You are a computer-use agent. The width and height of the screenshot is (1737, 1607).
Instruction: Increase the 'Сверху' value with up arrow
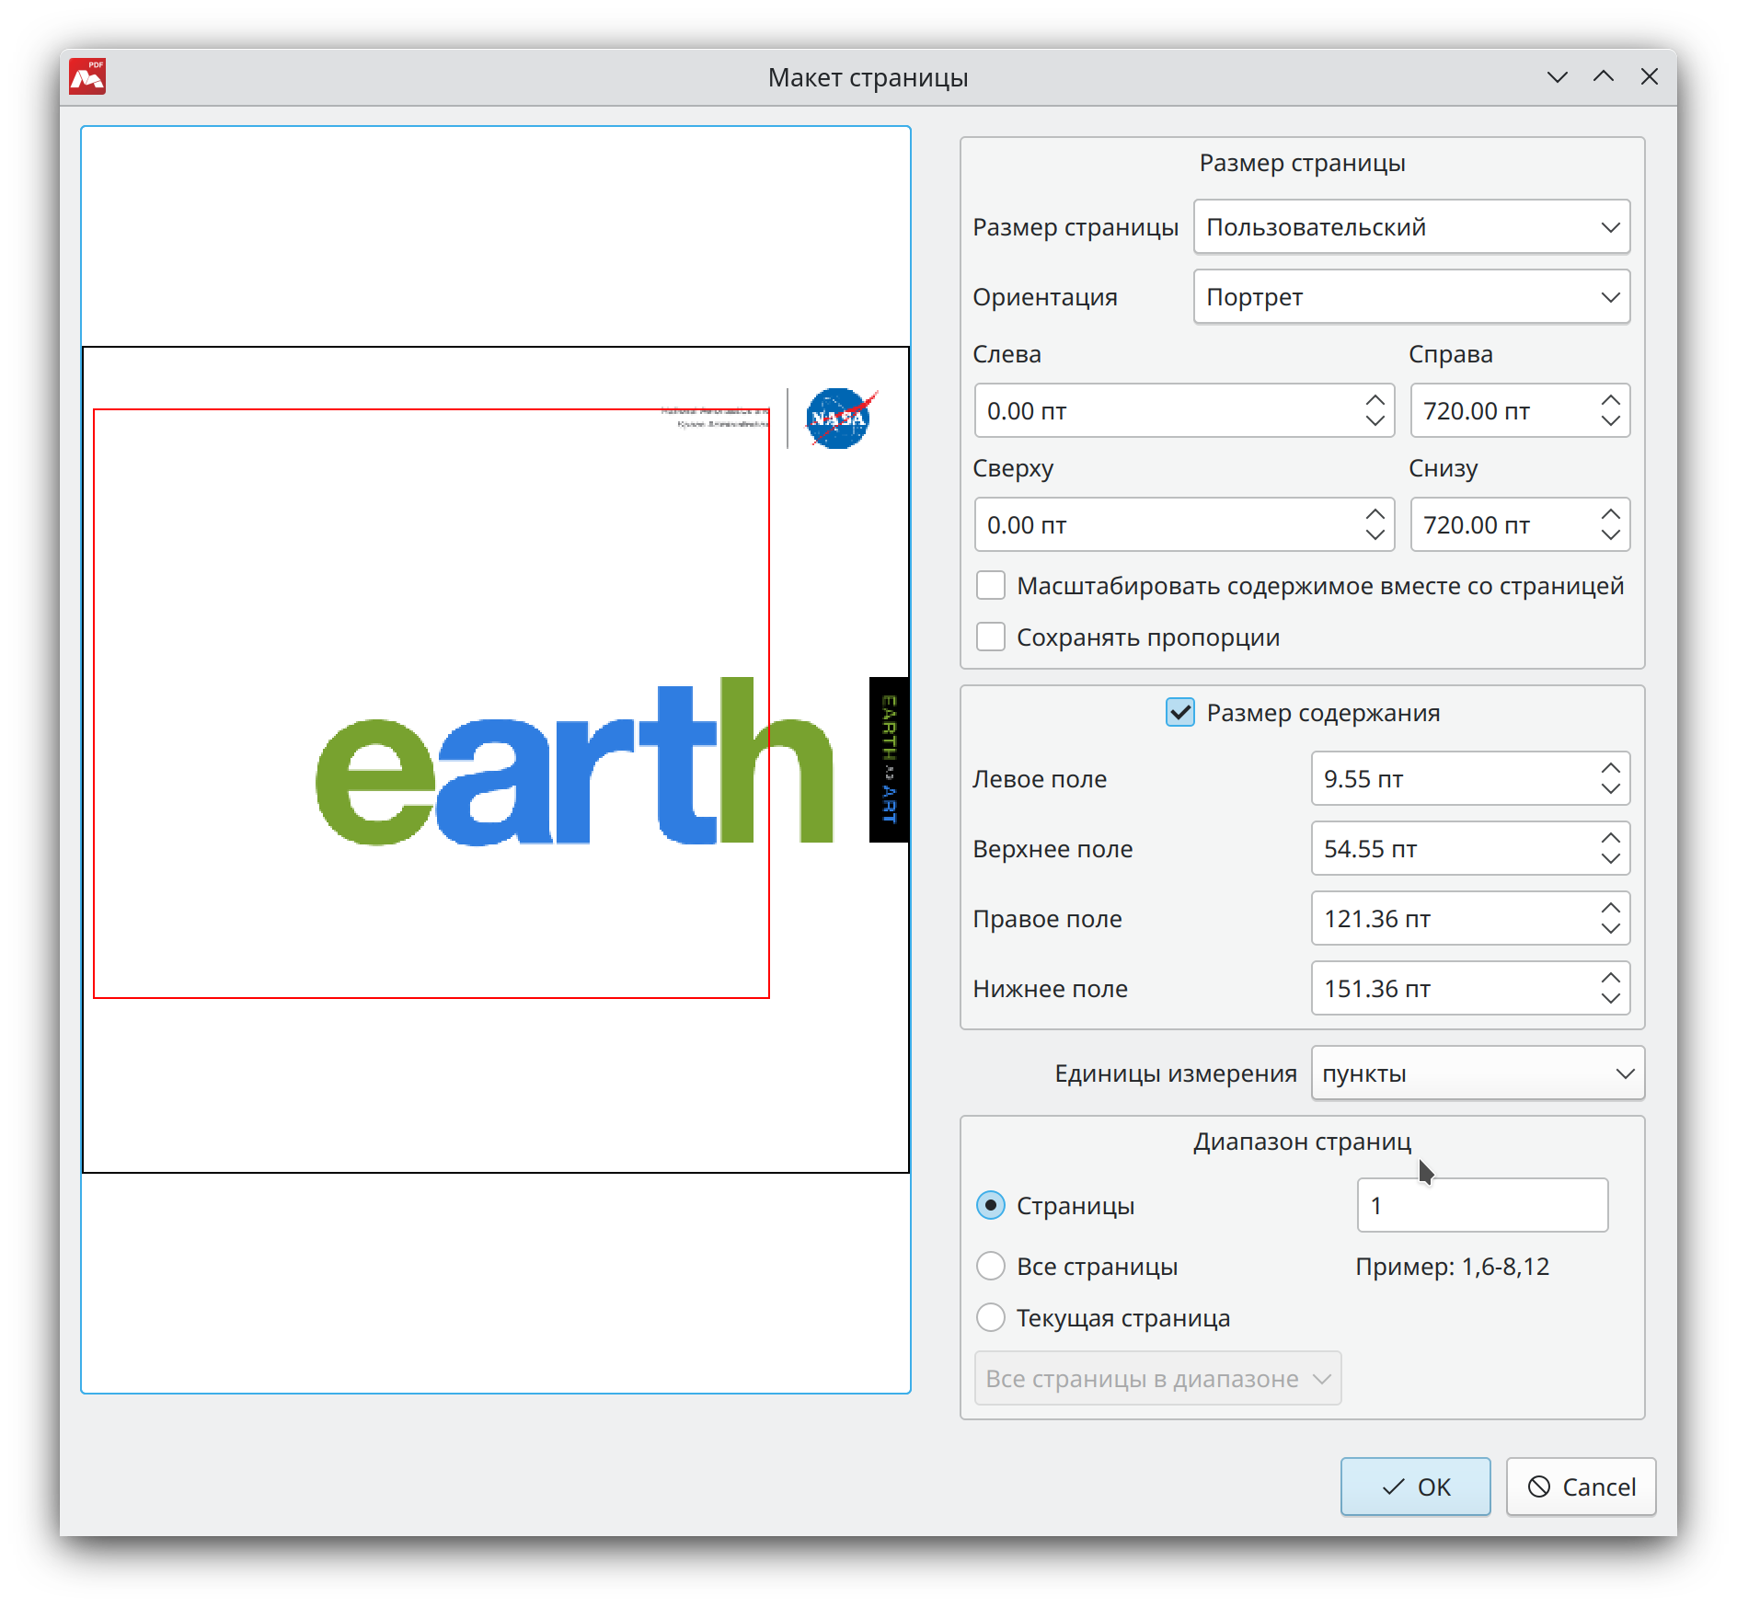point(1375,514)
